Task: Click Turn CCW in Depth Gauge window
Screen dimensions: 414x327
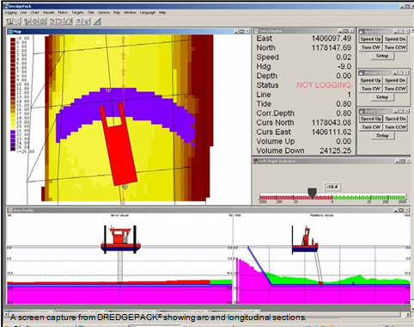Action: click(395, 127)
